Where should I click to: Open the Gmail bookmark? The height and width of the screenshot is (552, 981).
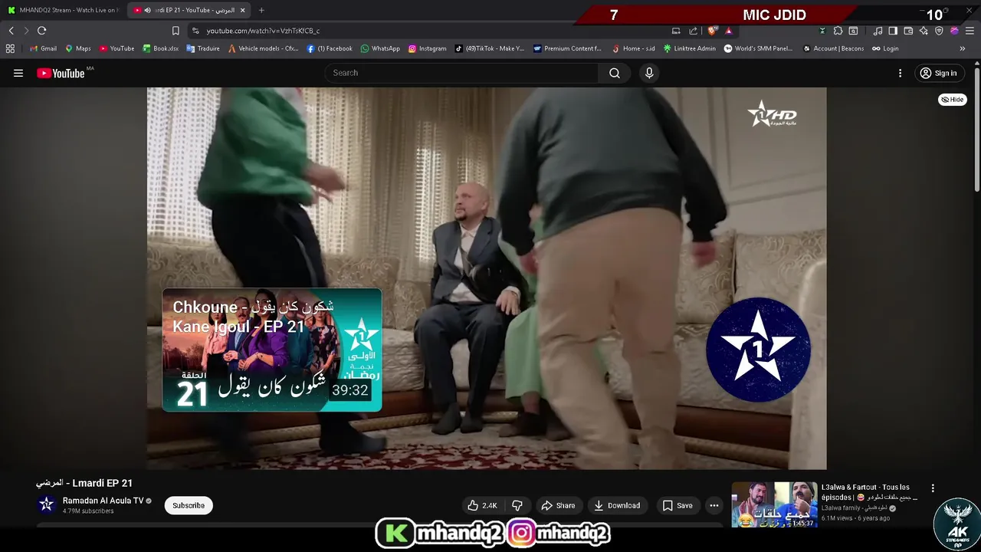[x=43, y=48]
